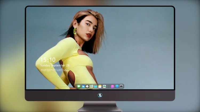Screen dimensions: 200x112
Task: Open the blue App Store icon in the dock
Action: pos(117,86)
